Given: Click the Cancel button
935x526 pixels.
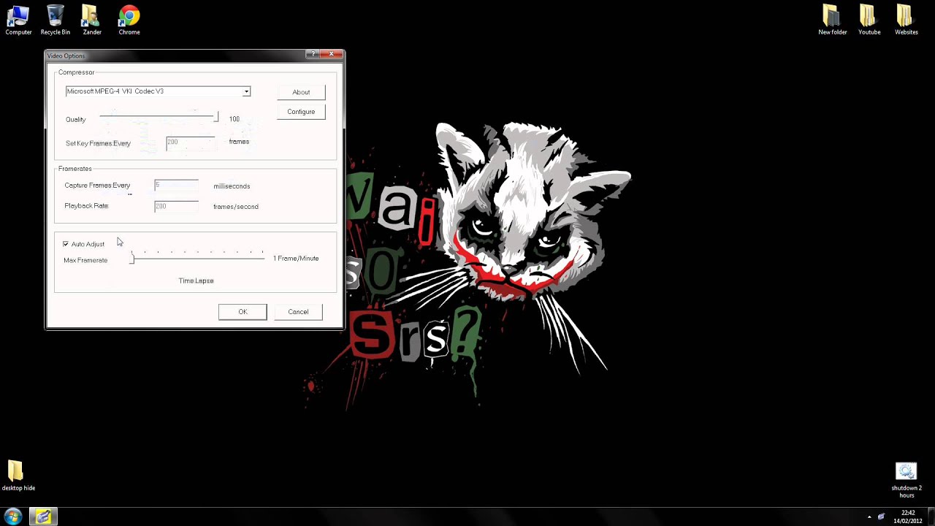Looking at the screenshot, I should click(298, 312).
